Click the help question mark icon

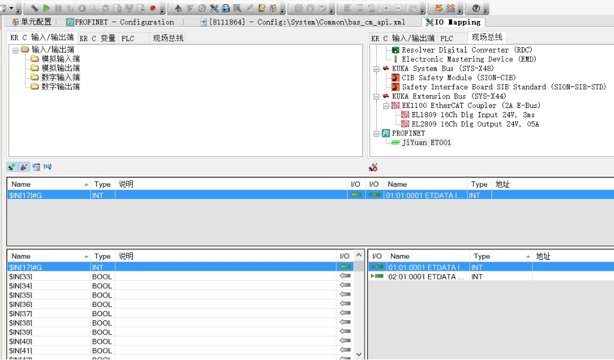pos(476,8)
